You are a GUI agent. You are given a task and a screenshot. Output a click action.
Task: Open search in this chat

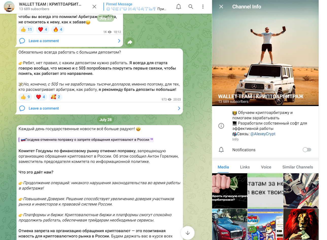pyautogui.click(x=191, y=7)
